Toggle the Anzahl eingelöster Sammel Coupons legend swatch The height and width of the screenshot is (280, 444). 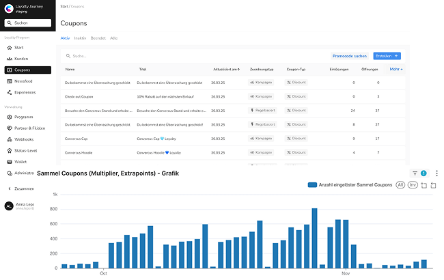[x=312, y=185]
